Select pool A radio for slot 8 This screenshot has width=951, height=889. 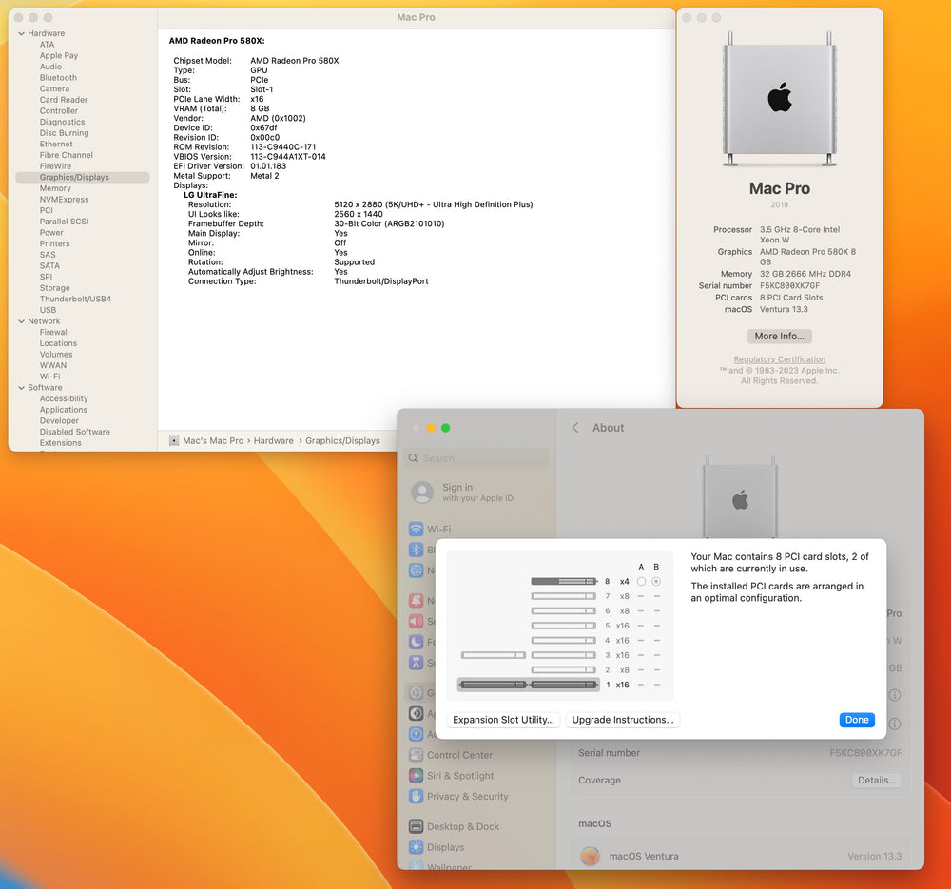(641, 581)
